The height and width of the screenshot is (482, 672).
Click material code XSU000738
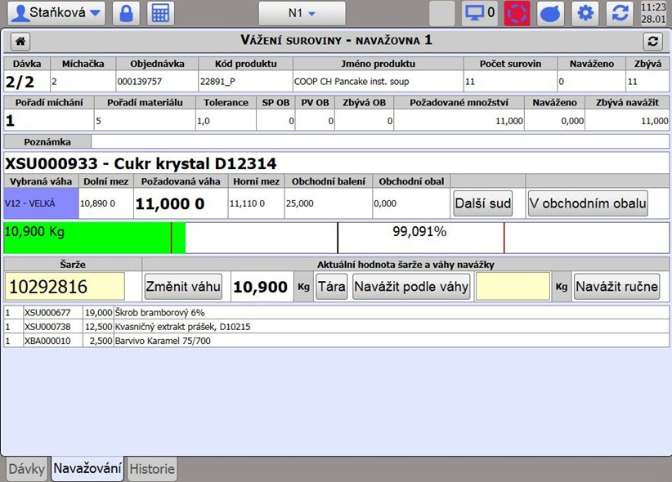[x=47, y=327]
